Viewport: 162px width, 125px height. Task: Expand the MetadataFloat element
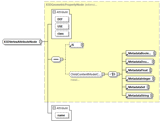tap(151, 70)
